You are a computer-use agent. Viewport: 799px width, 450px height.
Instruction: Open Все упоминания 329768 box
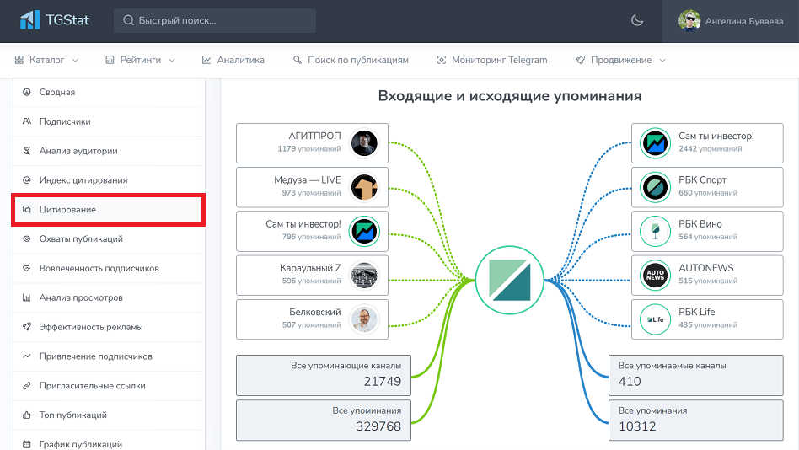coord(324,420)
